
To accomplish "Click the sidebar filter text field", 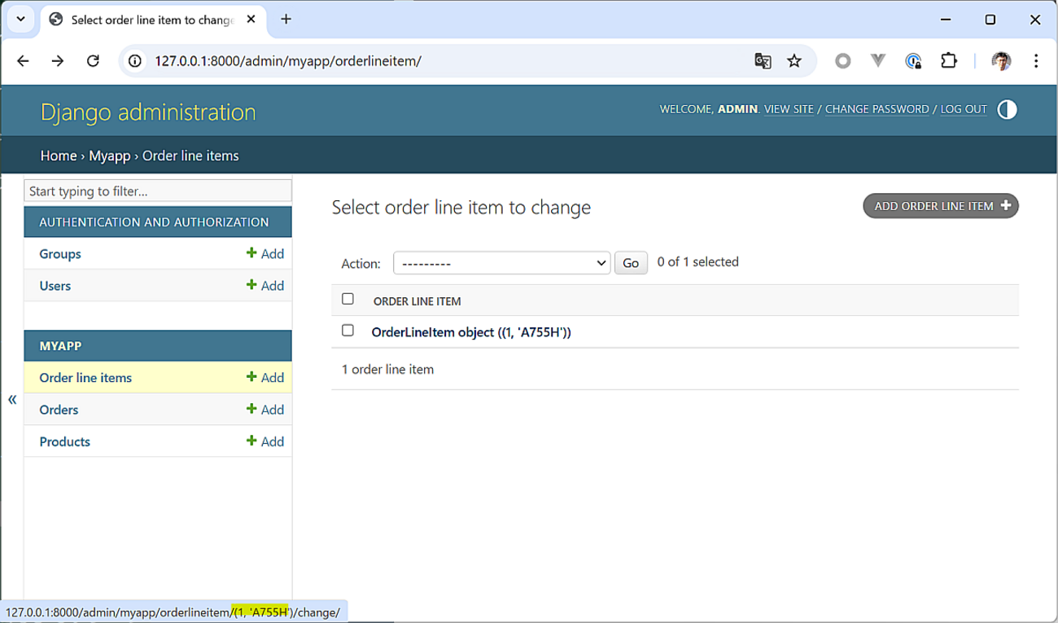I will (158, 191).
